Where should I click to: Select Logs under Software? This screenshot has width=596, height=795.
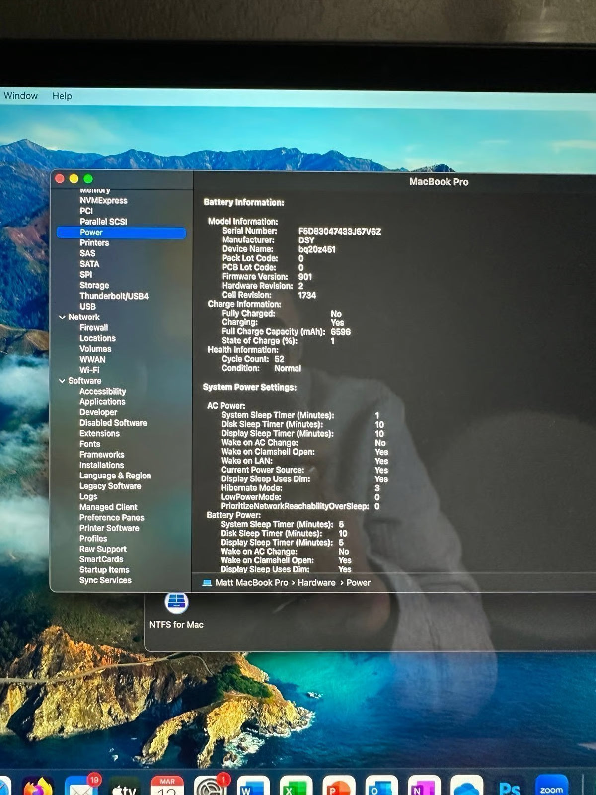(x=88, y=497)
